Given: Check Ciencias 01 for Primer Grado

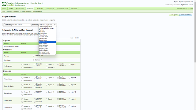Looking at the screenshot, I should tap(22, 78).
